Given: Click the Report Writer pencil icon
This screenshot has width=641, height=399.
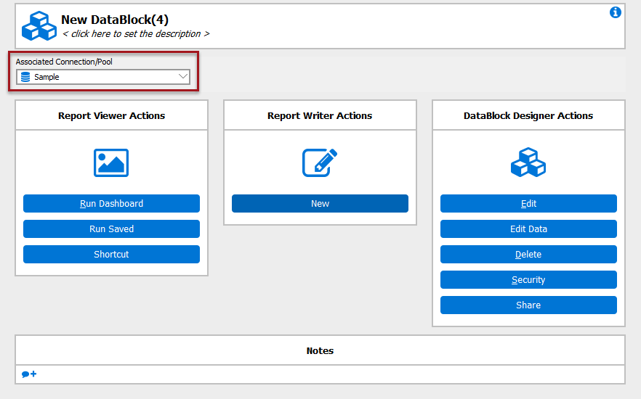Looking at the screenshot, I should pyautogui.click(x=320, y=163).
